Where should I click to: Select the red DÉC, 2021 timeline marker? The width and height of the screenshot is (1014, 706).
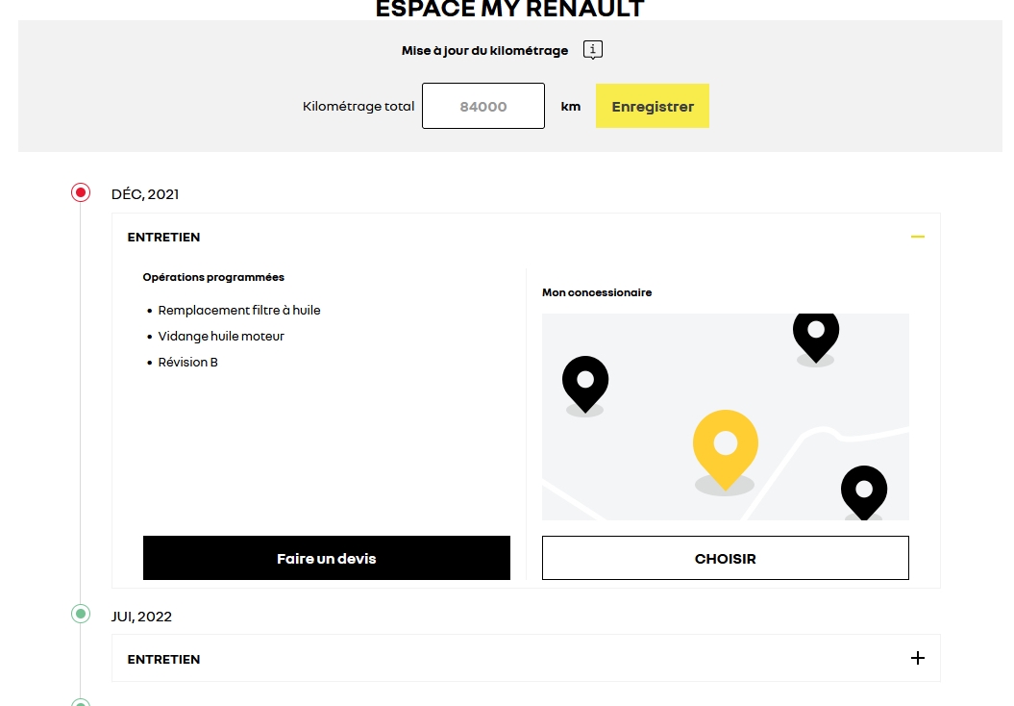(x=81, y=193)
